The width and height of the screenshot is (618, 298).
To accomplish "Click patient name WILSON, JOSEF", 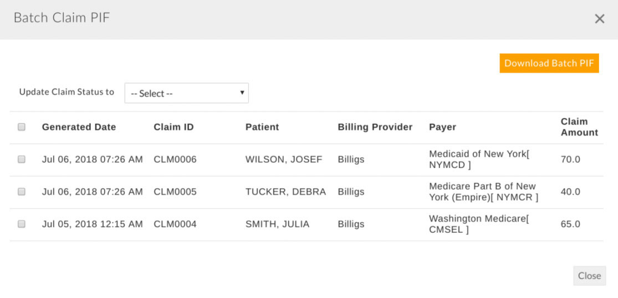I will click(284, 160).
